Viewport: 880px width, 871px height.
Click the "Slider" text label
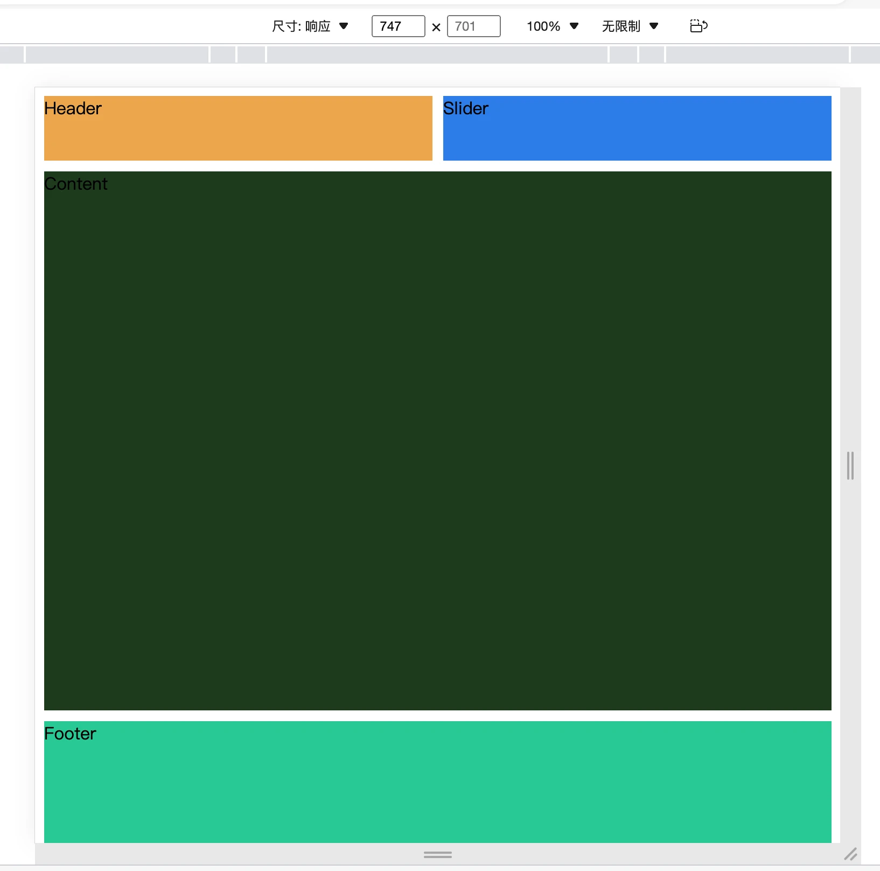point(465,108)
